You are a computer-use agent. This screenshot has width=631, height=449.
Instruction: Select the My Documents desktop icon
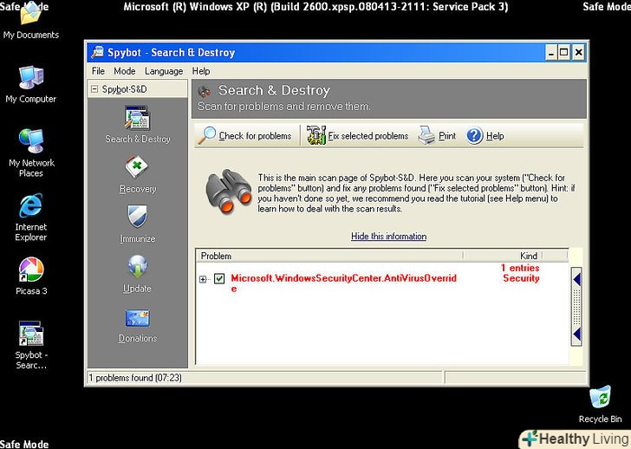pyautogui.click(x=31, y=15)
